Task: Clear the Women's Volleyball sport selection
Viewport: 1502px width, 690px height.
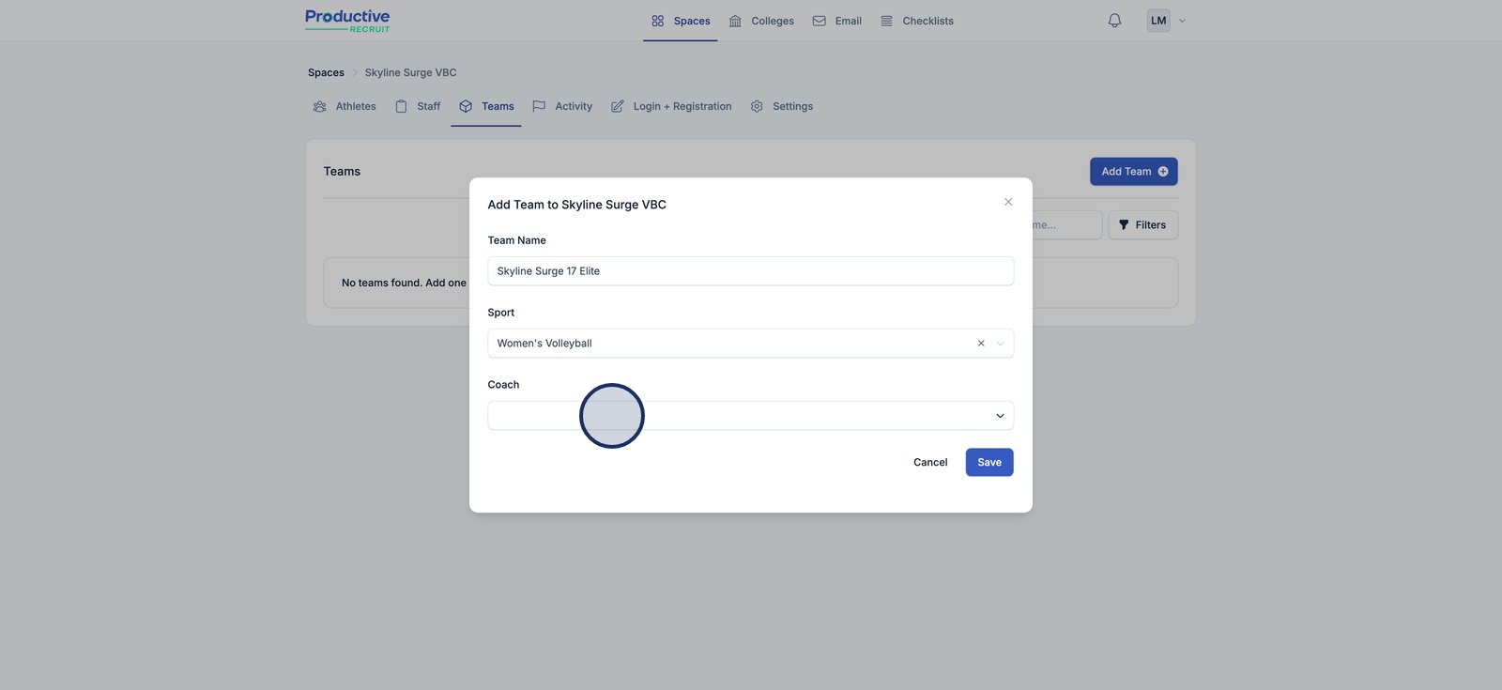Action: [981, 344]
